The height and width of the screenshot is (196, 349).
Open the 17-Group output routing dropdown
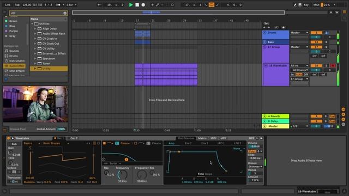pos(299,79)
